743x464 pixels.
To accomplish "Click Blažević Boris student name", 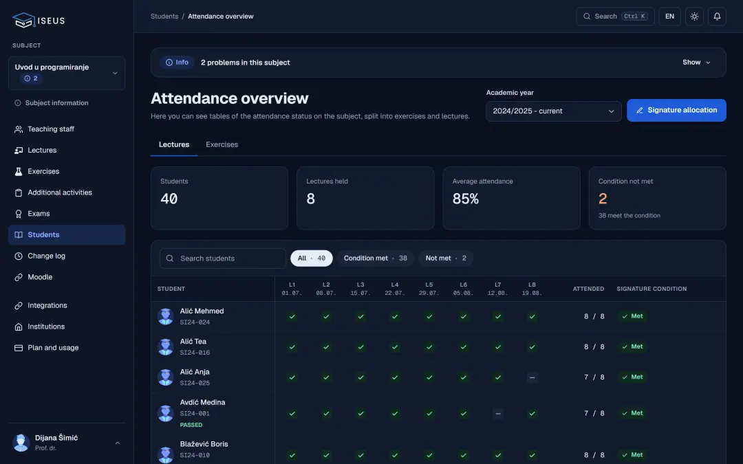I will pyautogui.click(x=204, y=444).
